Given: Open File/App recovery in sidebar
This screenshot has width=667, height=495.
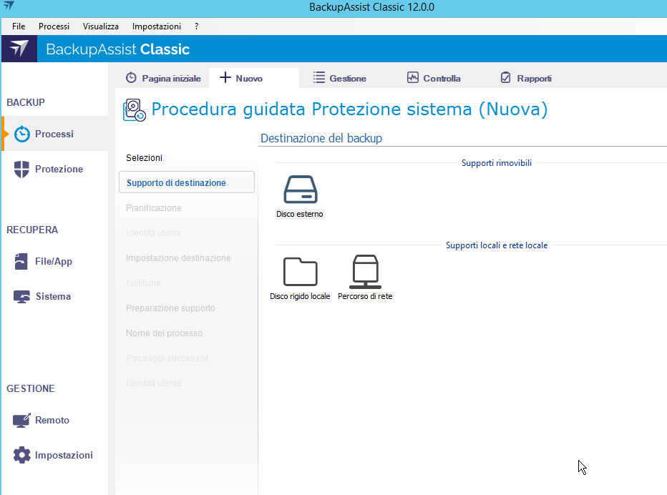Looking at the screenshot, I should tap(53, 261).
